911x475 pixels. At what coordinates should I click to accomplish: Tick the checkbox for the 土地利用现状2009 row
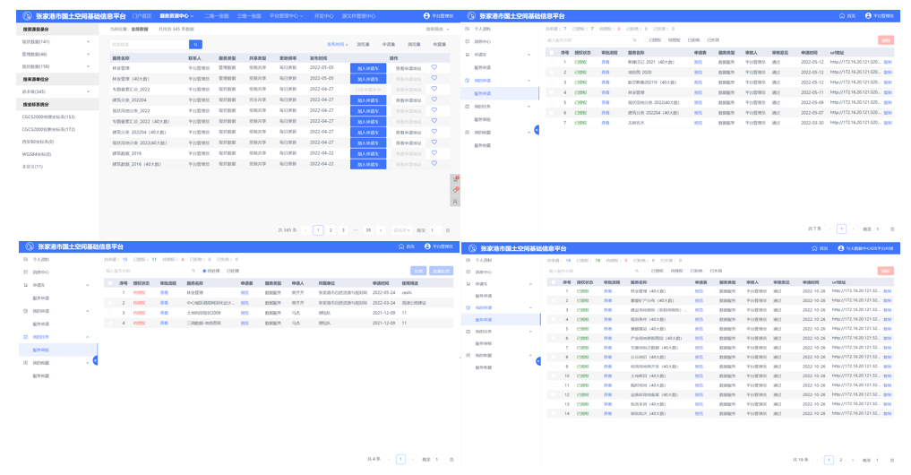tap(111, 313)
